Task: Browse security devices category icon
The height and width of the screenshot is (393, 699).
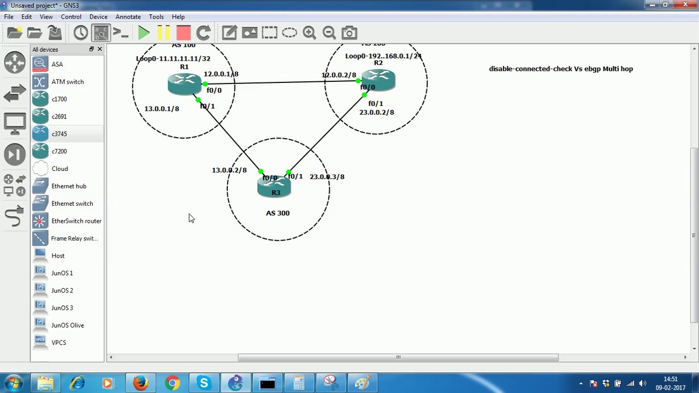Action: (x=15, y=154)
